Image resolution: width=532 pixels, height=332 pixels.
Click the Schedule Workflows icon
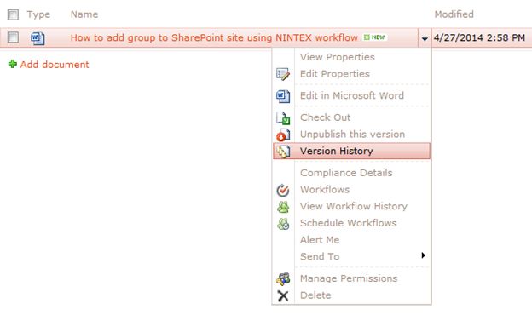(283, 224)
